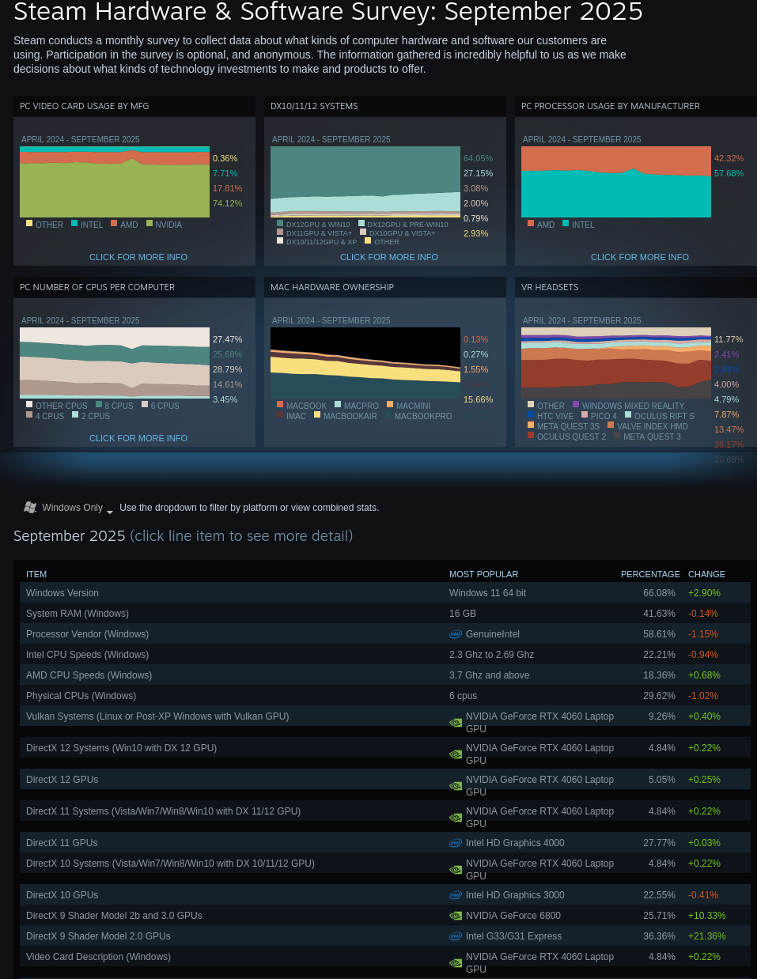Click NVIDIA logo in DirectX 12 GPUs row
The height and width of the screenshot is (979, 757).
point(456,786)
